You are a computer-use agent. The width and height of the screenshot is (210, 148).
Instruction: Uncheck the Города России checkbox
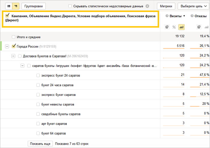(x=13, y=46)
